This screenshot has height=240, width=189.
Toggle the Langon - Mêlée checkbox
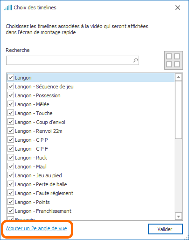click(11, 104)
